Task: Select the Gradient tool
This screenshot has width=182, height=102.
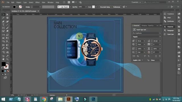Action: click(x=7, y=45)
